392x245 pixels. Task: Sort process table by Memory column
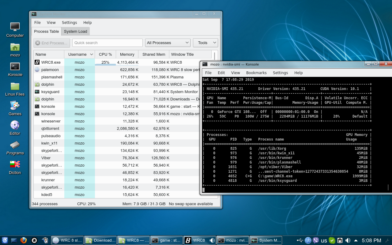click(x=127, y=54)
